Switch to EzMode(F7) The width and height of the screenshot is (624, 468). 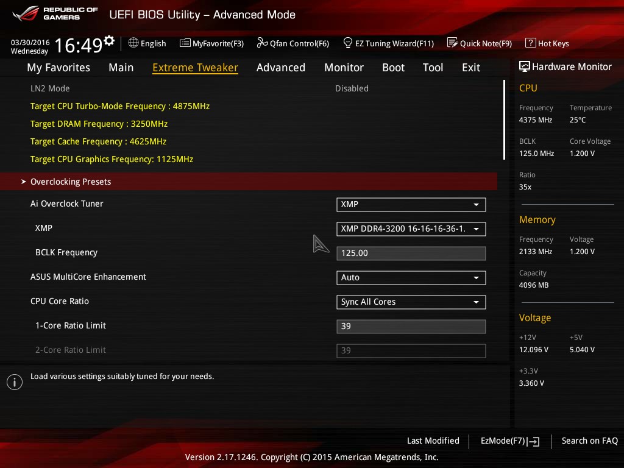pyautogui.click(x=510, y=441)
